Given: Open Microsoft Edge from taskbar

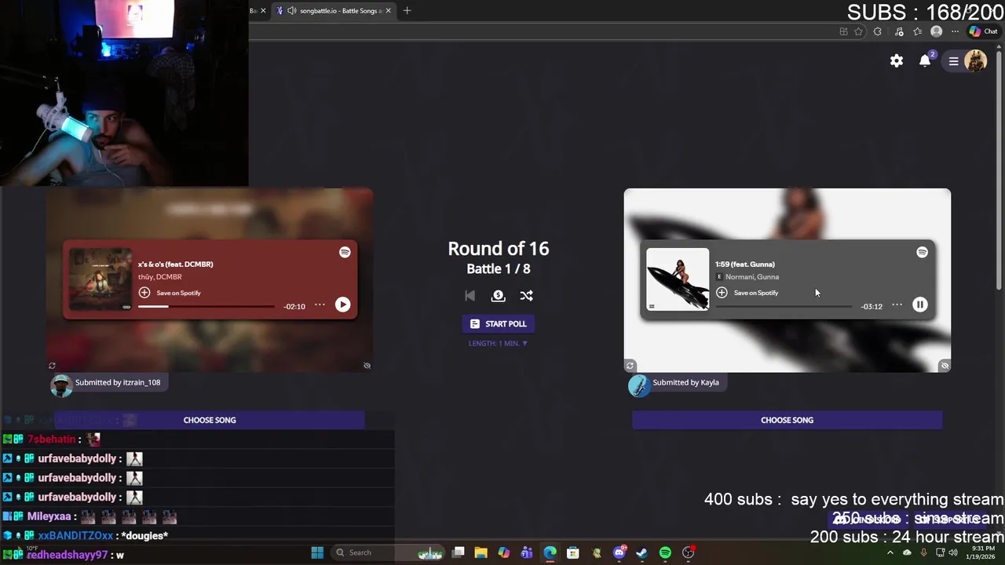Looking at the screenshot, I should (550, 552).
